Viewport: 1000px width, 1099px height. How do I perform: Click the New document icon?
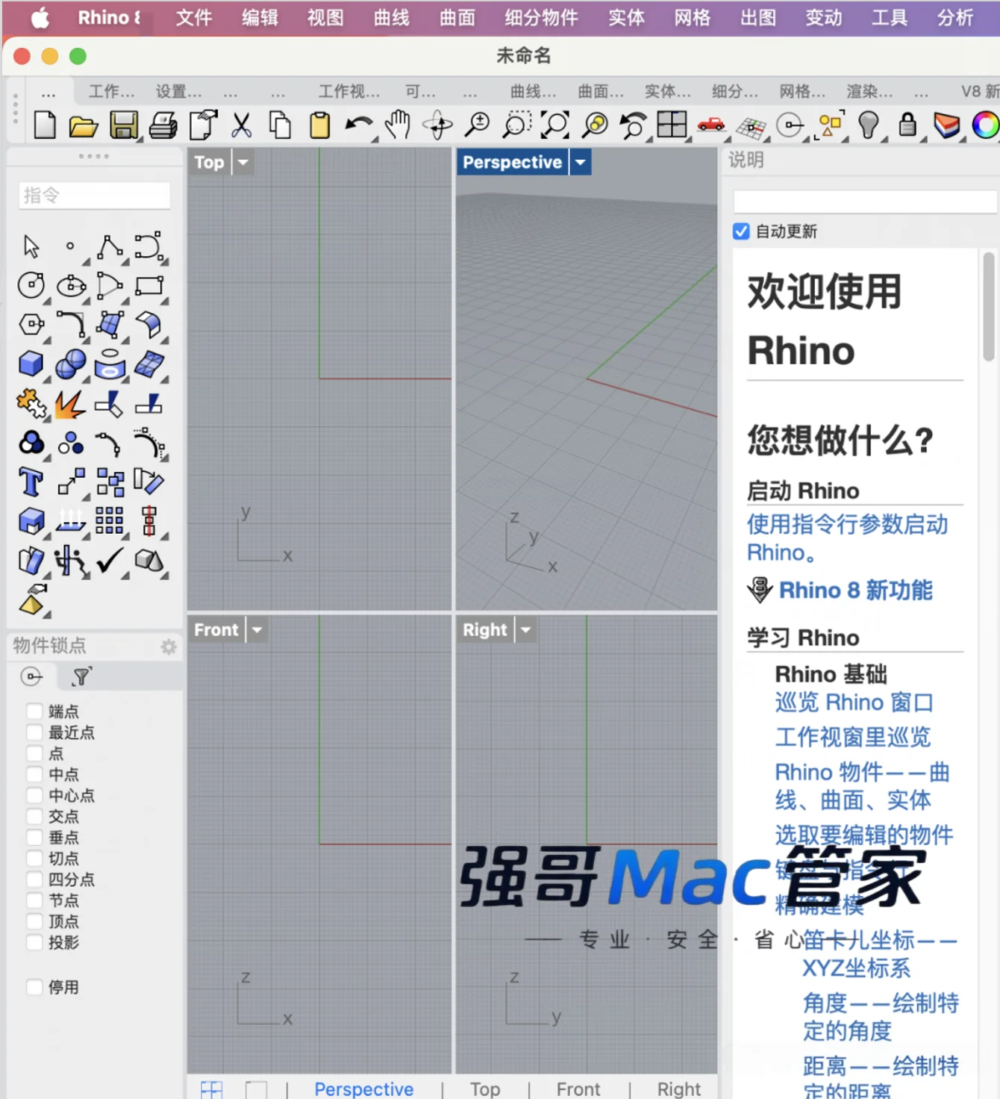click(45, 125)
